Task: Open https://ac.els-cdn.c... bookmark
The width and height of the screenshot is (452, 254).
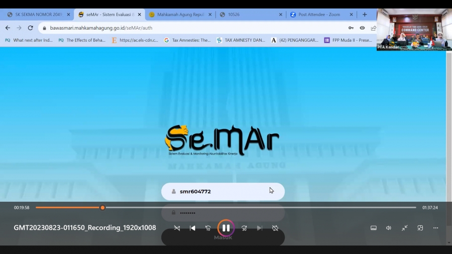Action: [135, 40]
